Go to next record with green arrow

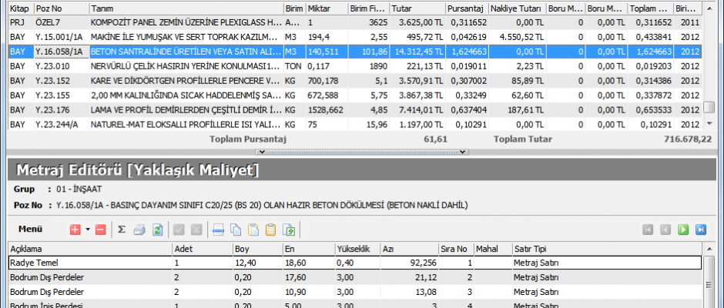(x=684, y=229)
